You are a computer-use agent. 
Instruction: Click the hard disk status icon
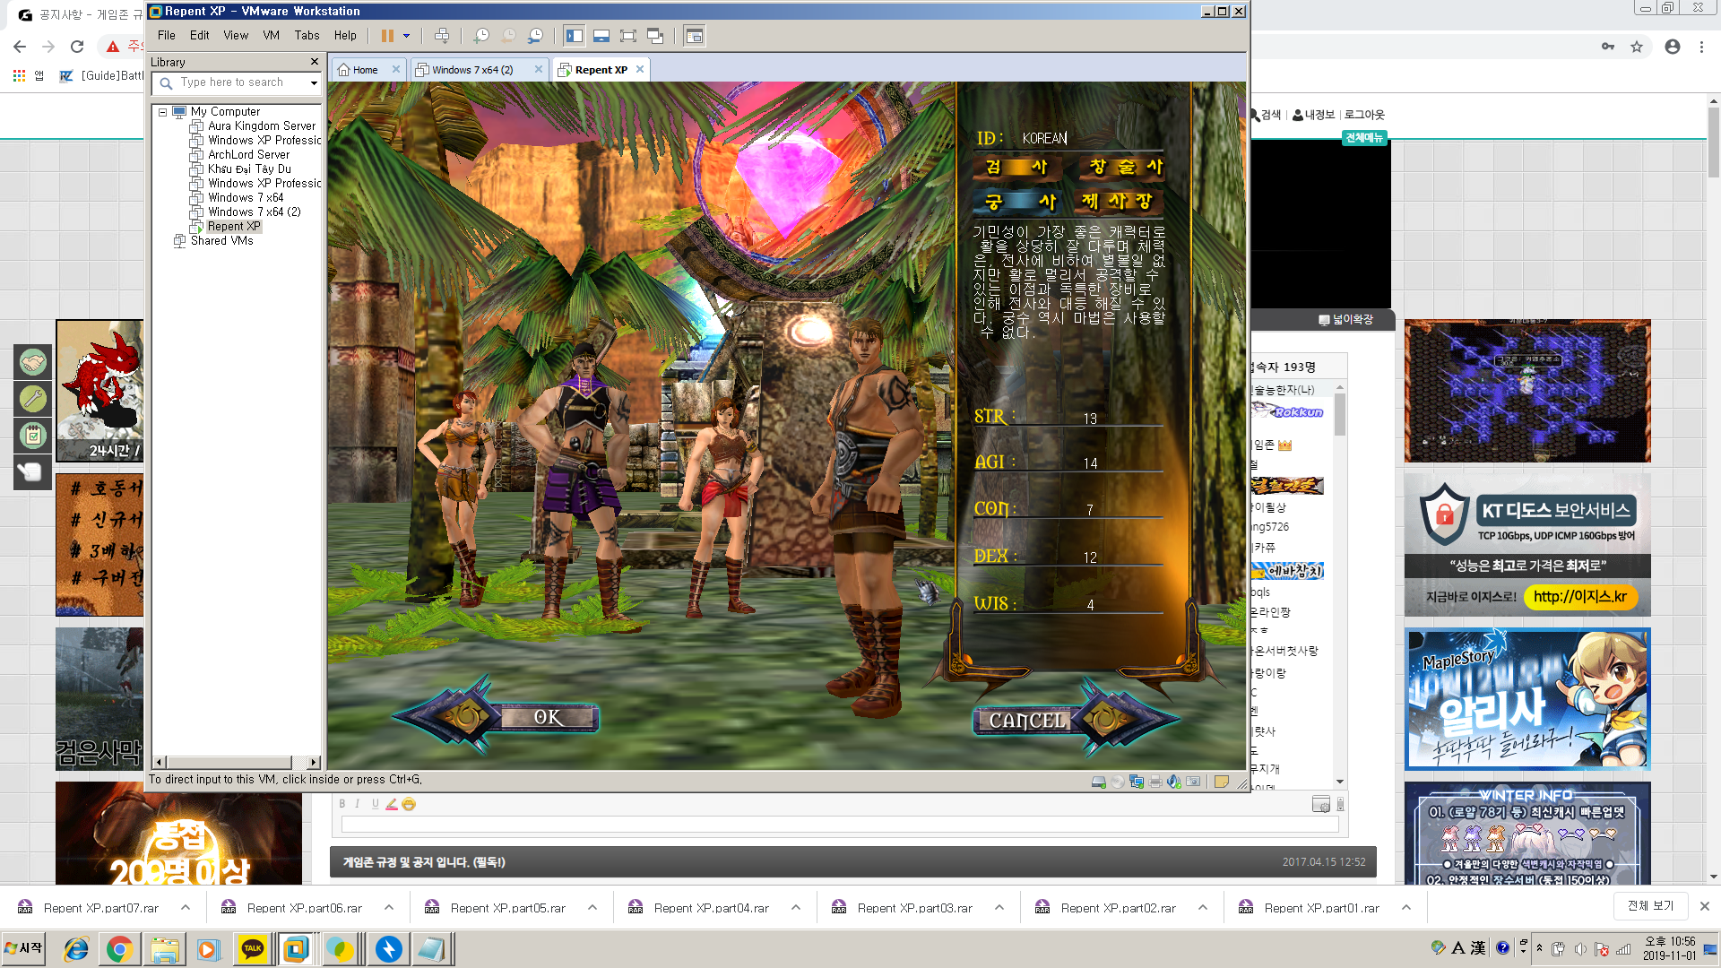point(1099,782)
